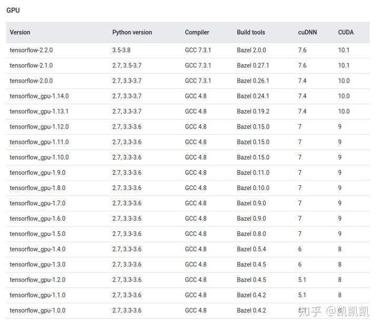Click Python version 3.5-3.8 cell
Viewport: 379px width, 327px height.
tap(122, 51)
